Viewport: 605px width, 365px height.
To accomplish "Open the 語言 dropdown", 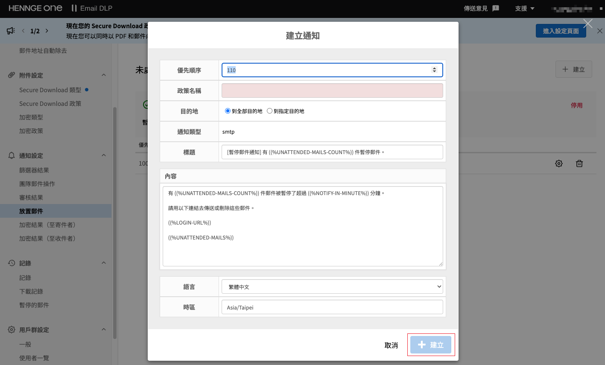I will coord(332,287).
